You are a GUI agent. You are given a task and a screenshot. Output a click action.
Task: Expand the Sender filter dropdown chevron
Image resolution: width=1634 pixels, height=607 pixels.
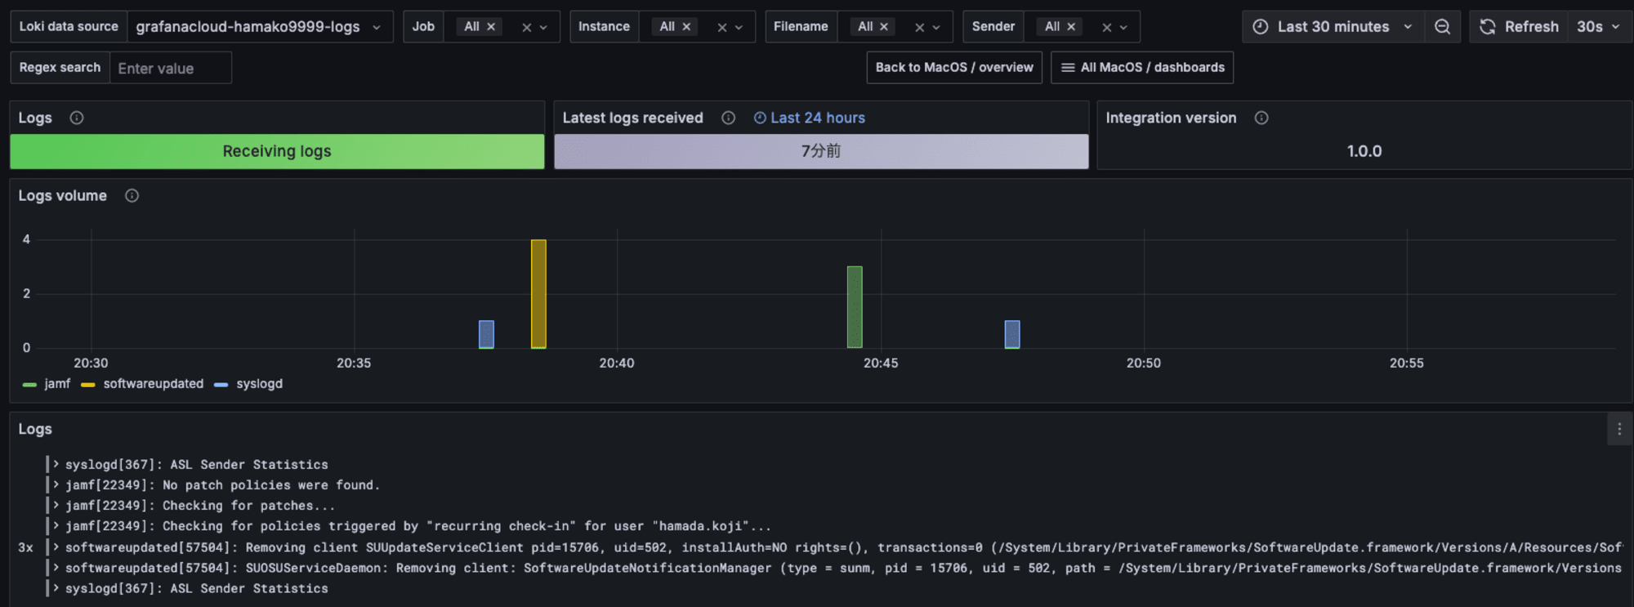(x=1124, y=28)
